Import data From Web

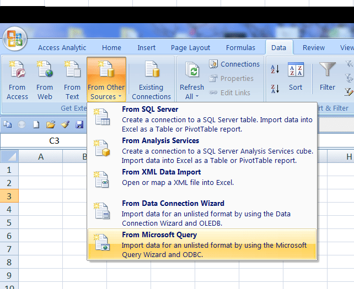tap(45, 80)
